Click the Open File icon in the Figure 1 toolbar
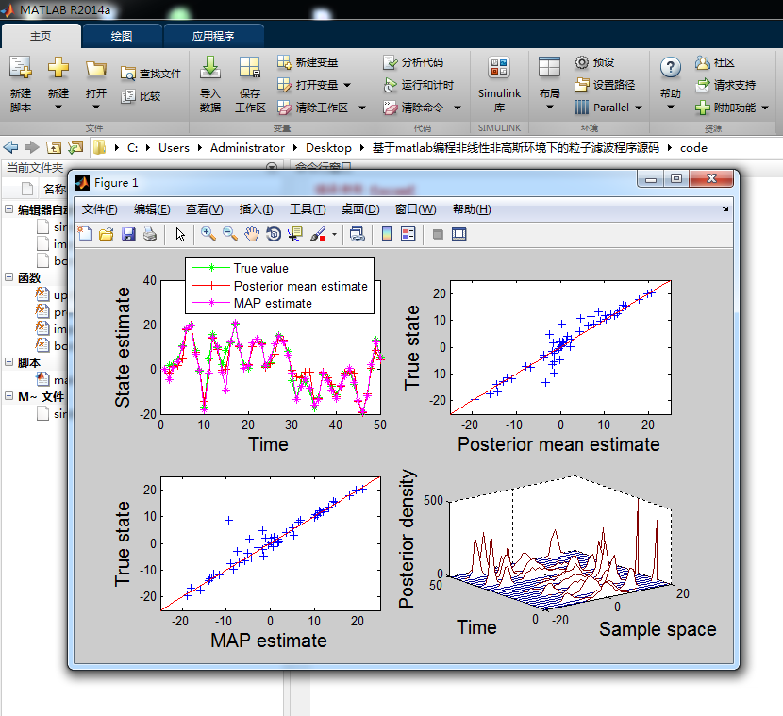This screenshot has width=783, height=716. tap(107, 234)
